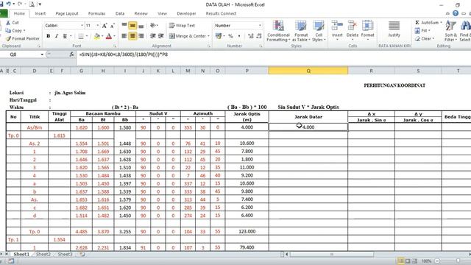
Task: Open the font name Calibri dropdown
Action: [82, 26]
